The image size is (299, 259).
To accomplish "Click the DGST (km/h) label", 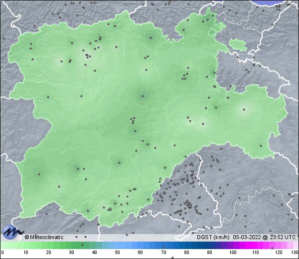I will (x=213, y=237).
